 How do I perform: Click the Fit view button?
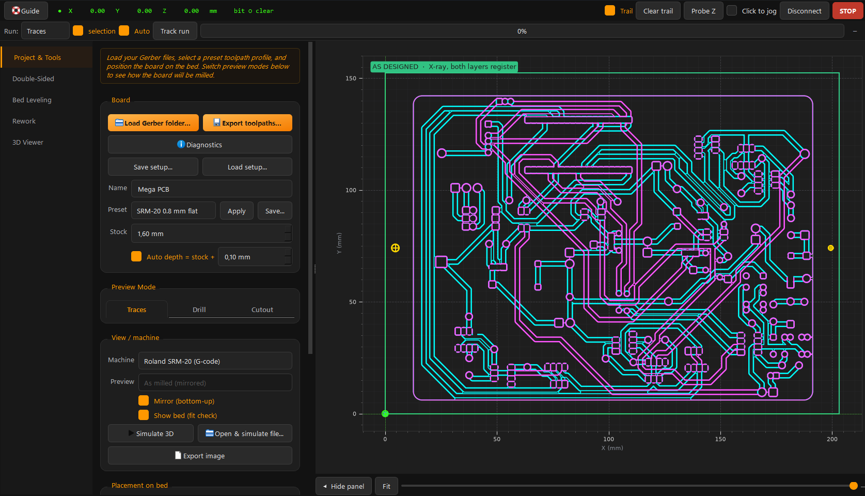click(386, 486)
